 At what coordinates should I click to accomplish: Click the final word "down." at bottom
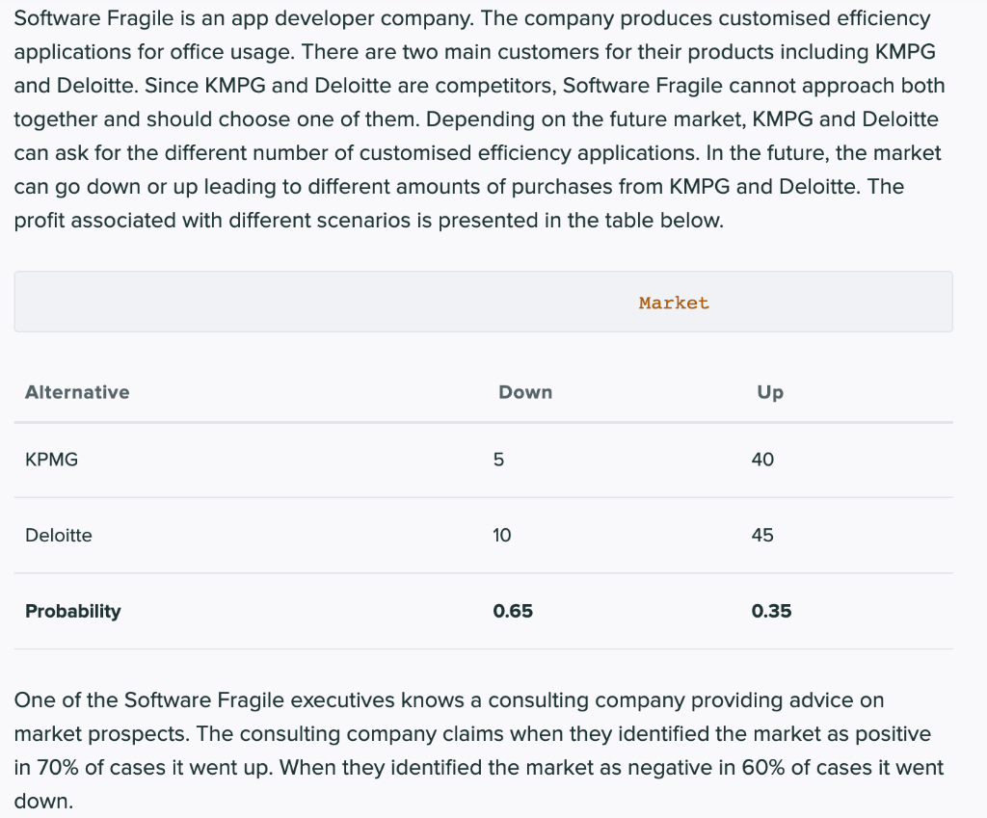(43, 802)
